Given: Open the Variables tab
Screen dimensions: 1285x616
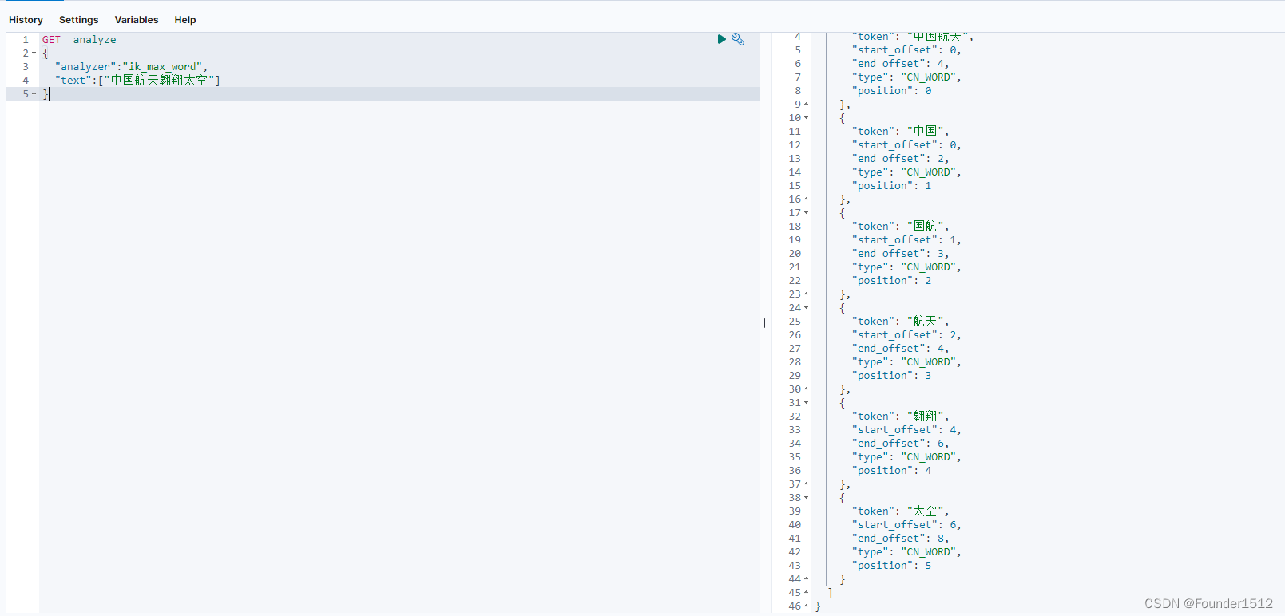Looking at the screenshot, I should [137, 20].
